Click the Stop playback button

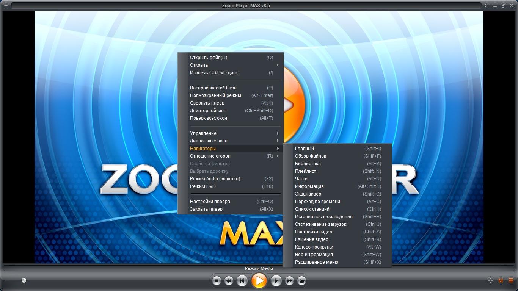point(217,281)
